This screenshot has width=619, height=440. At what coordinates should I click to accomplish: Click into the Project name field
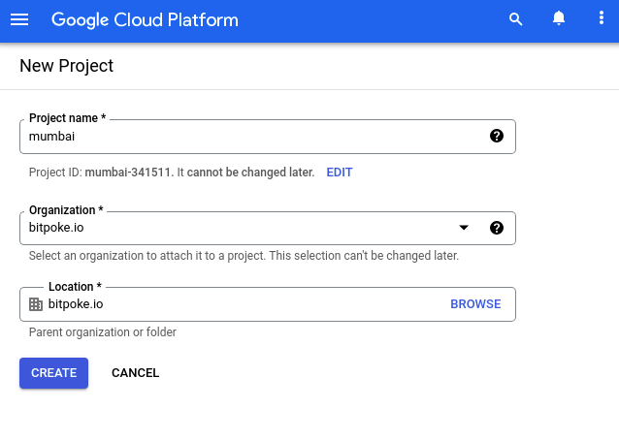tap(268, 137)
